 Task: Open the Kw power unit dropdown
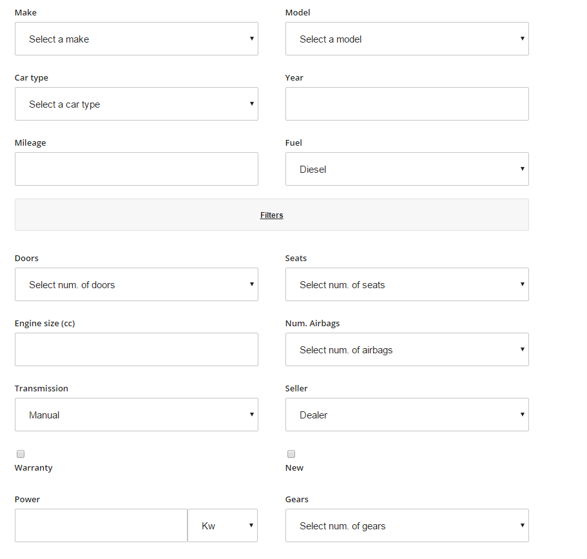point(222,525)
